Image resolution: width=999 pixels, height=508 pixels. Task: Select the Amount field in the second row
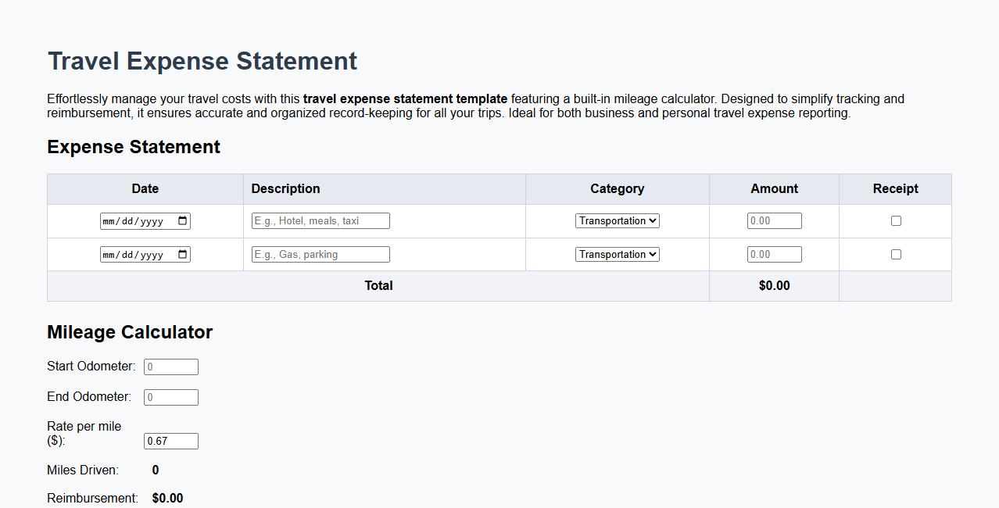point(774,254)
